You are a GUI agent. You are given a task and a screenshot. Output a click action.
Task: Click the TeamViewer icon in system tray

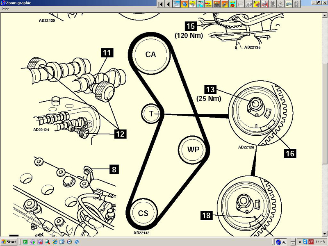tap(305, 242)
